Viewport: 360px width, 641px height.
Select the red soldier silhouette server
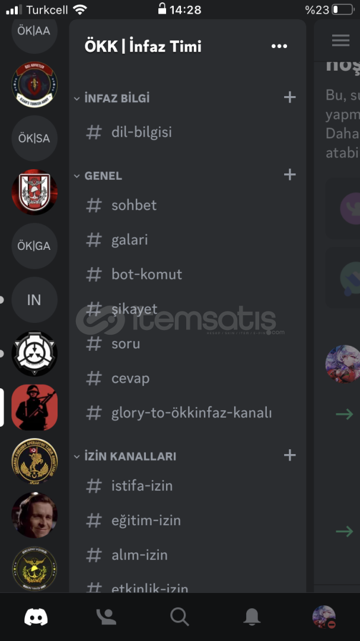[34, 407]
